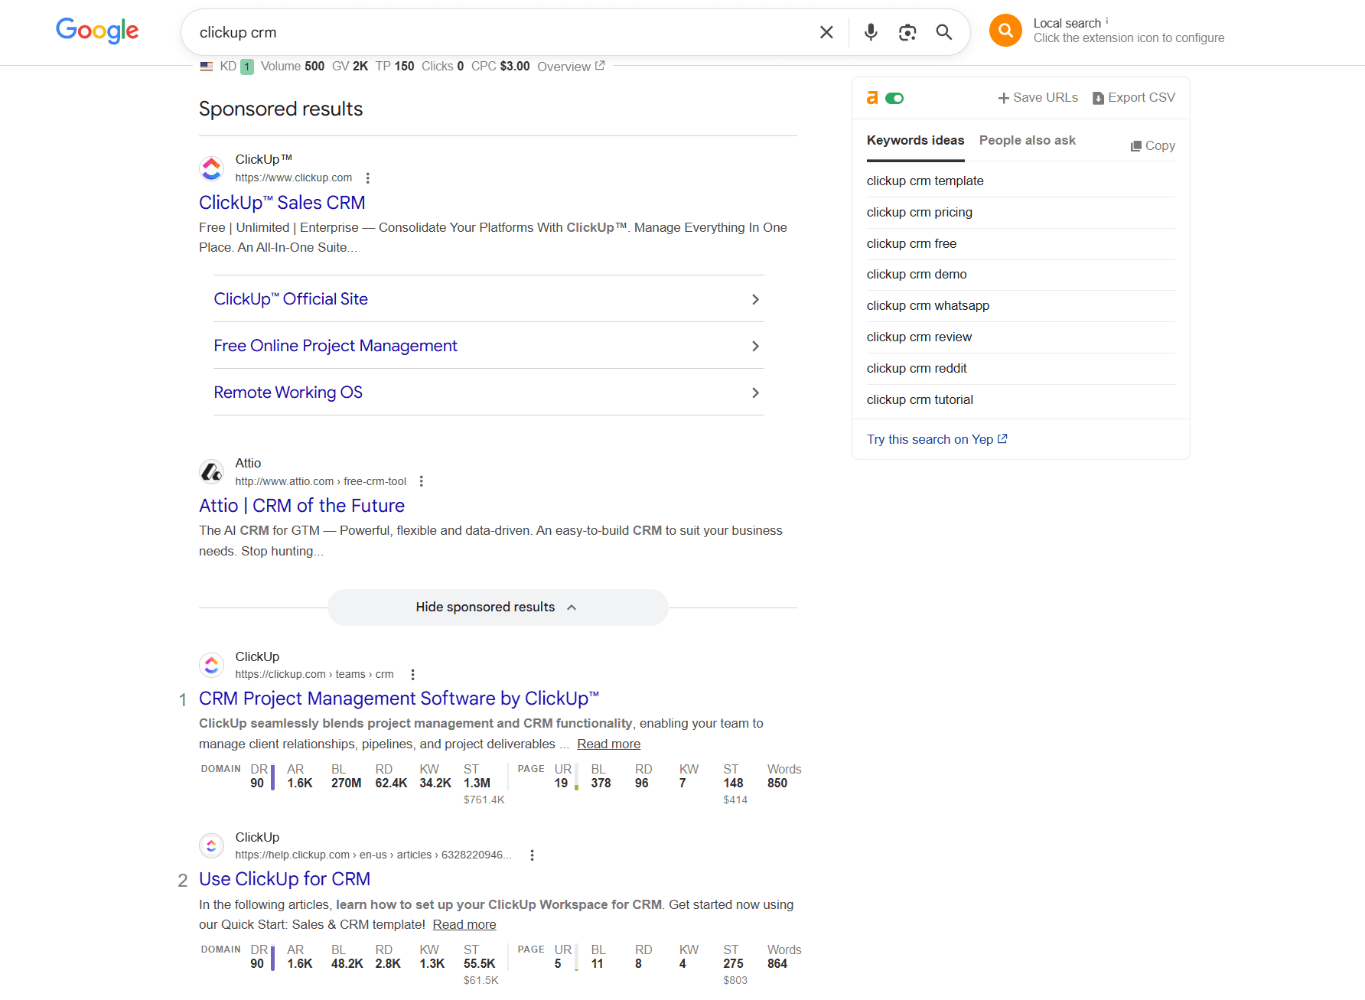Open options menu for Attio ad
Viewport: 1365px width, 1000px height.
[x=422, y=481]
